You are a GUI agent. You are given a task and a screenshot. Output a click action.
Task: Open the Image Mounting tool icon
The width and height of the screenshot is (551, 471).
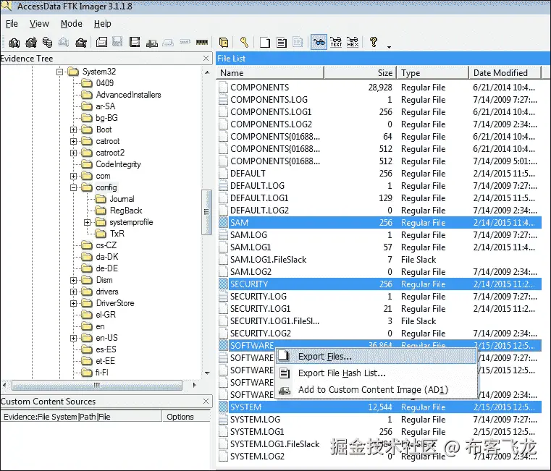point(48,43)
